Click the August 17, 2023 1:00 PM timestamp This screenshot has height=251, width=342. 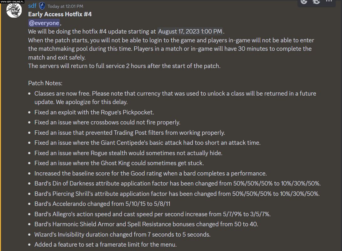click(x=190, y=32)
